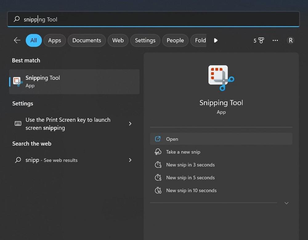This screenshot has height=240, width=308.
Task: Choose Take a new snip
Action: 183,152
